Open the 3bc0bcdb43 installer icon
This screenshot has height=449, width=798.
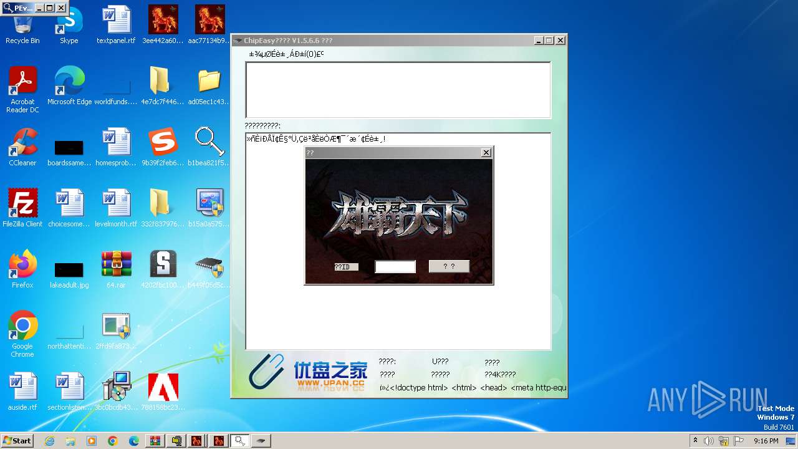tap(116, 392)
